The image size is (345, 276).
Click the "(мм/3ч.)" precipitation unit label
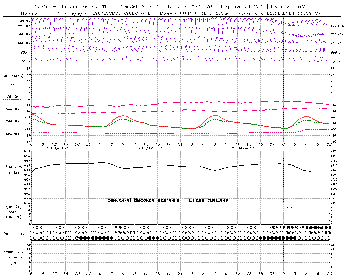point(14,207)
